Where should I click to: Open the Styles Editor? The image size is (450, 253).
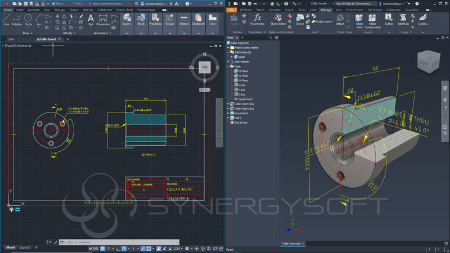[278, 19]
